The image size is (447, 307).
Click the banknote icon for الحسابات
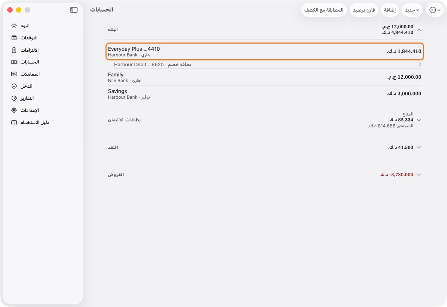(x=14, y=62)
